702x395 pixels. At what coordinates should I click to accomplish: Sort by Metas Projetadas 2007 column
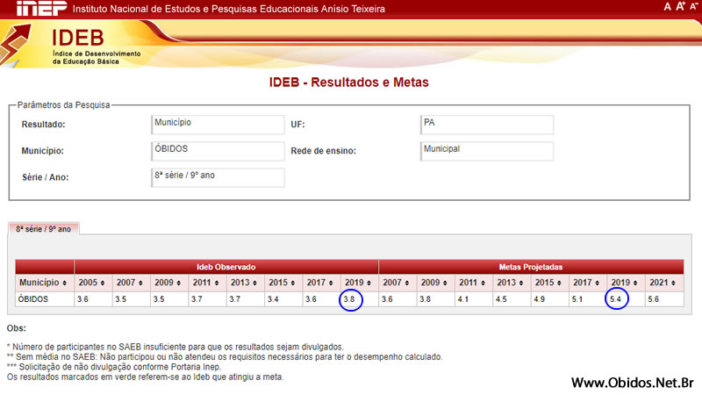click(x=398, y=283)
